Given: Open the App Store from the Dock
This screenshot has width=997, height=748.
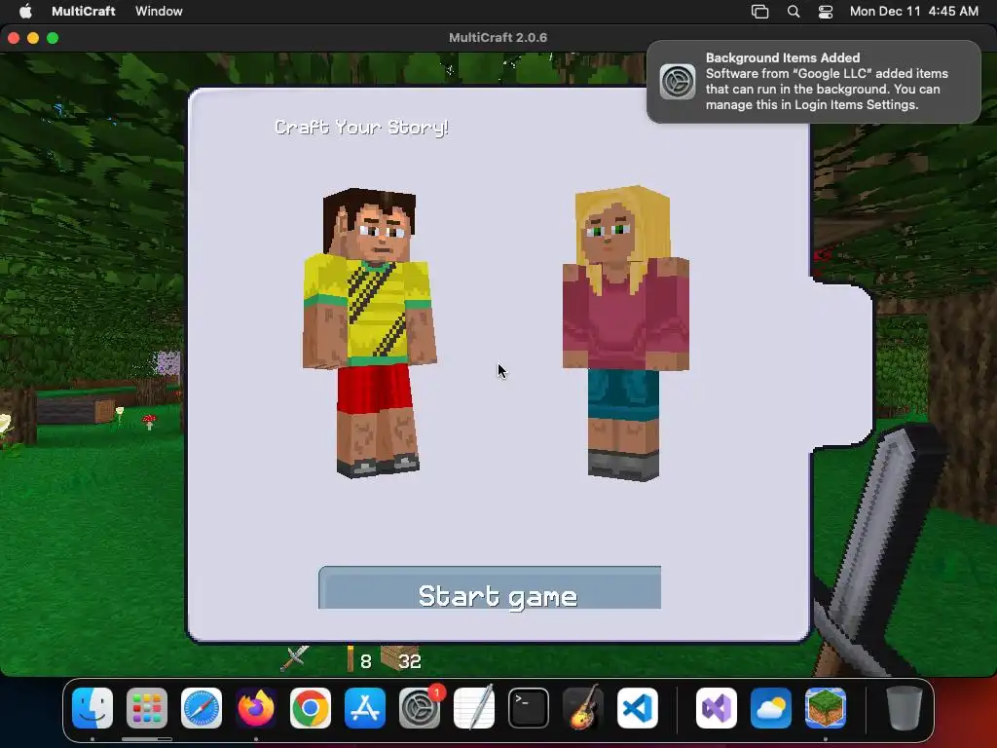Looking at the screenshot, I should 365,708.
